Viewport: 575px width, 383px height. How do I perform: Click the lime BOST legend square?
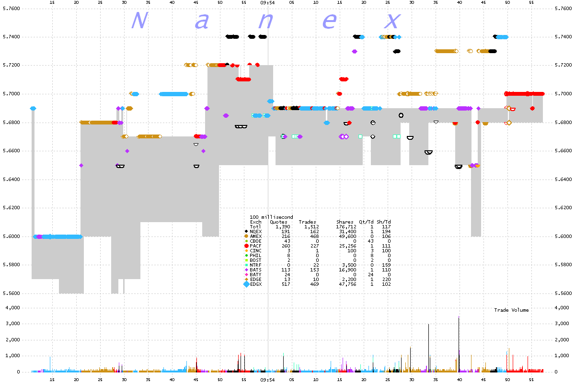[246, 260]
